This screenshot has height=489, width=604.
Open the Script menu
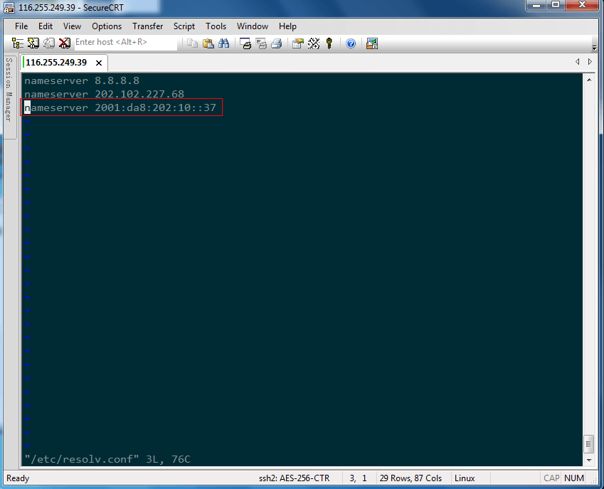184,26
